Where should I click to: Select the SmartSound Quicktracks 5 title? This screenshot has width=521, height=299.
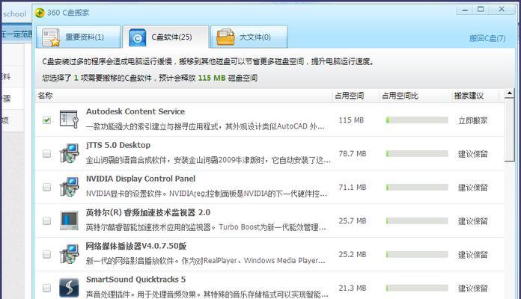tap(135, 280)
